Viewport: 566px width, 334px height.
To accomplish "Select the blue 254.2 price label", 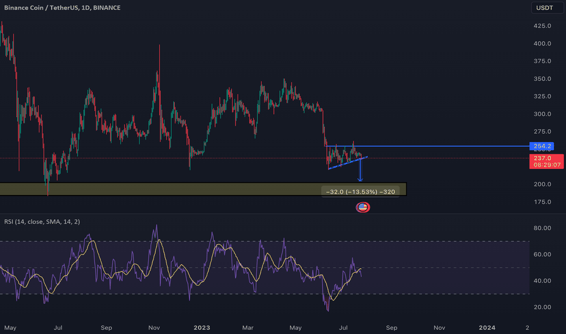I will click(542, 146).
